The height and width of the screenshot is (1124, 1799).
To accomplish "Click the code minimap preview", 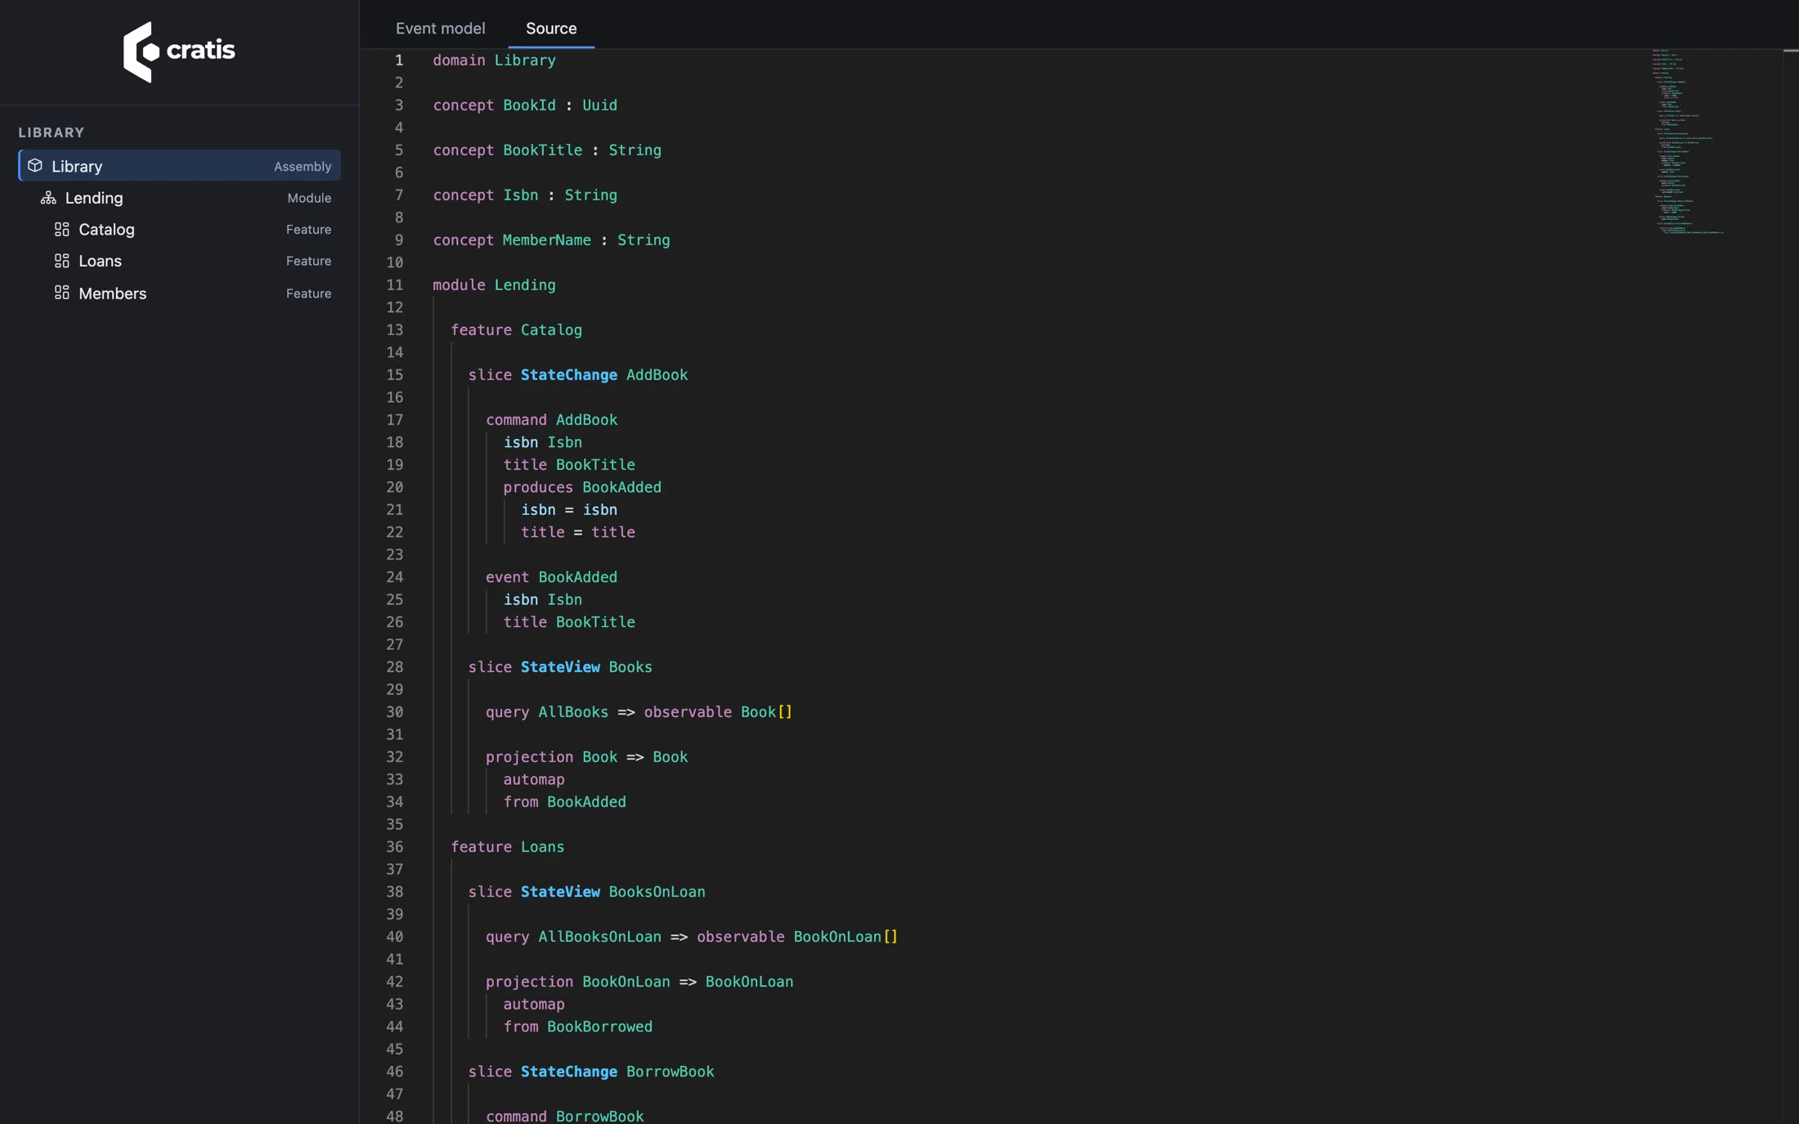I will (x=1689, y=141).
